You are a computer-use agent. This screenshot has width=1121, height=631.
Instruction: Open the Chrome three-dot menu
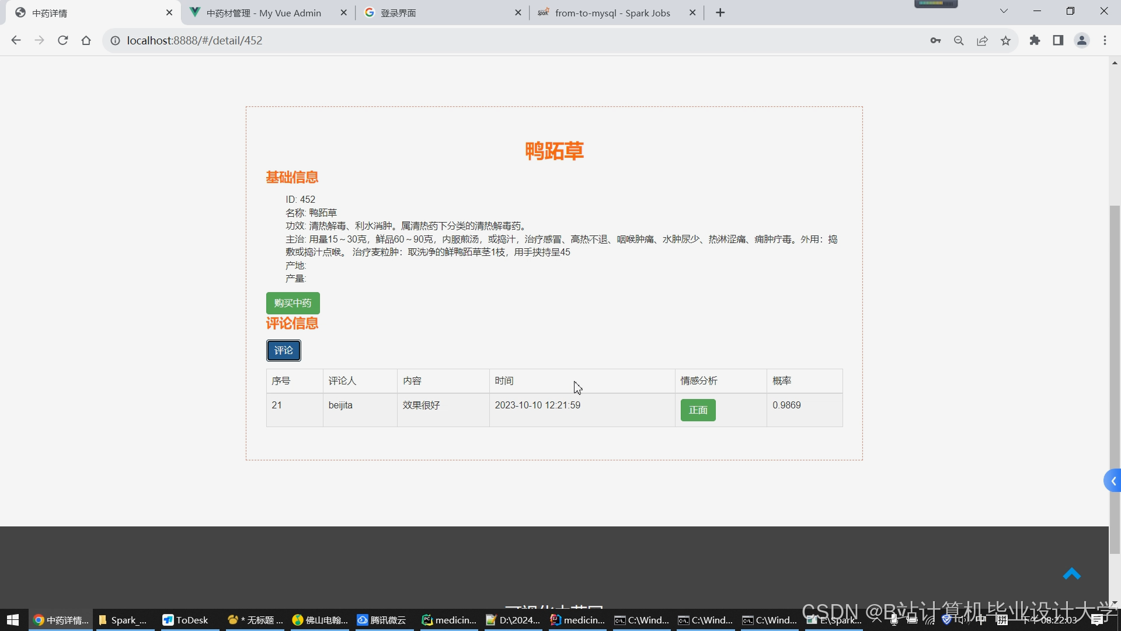1105,40
